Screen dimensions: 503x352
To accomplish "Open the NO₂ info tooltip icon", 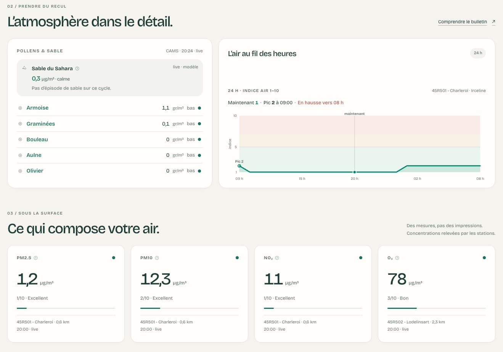I will pos(277,258).
